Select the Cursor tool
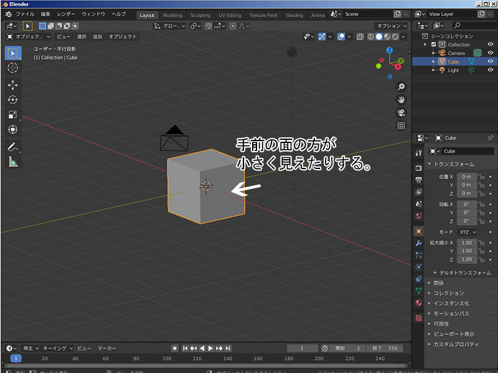The height and width of the screenshot is (373, 498). point(12,68)
